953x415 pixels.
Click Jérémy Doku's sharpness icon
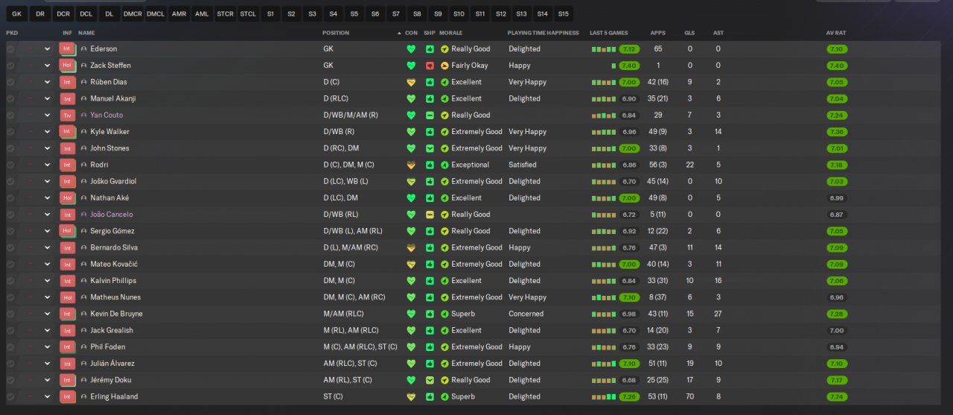click(x=430, y=380)
